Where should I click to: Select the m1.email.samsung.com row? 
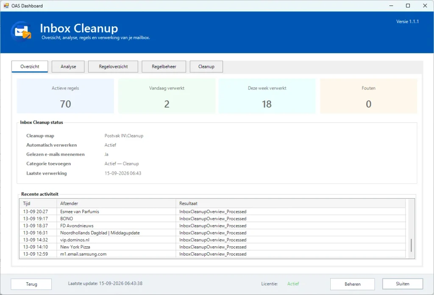click(213, 254)
